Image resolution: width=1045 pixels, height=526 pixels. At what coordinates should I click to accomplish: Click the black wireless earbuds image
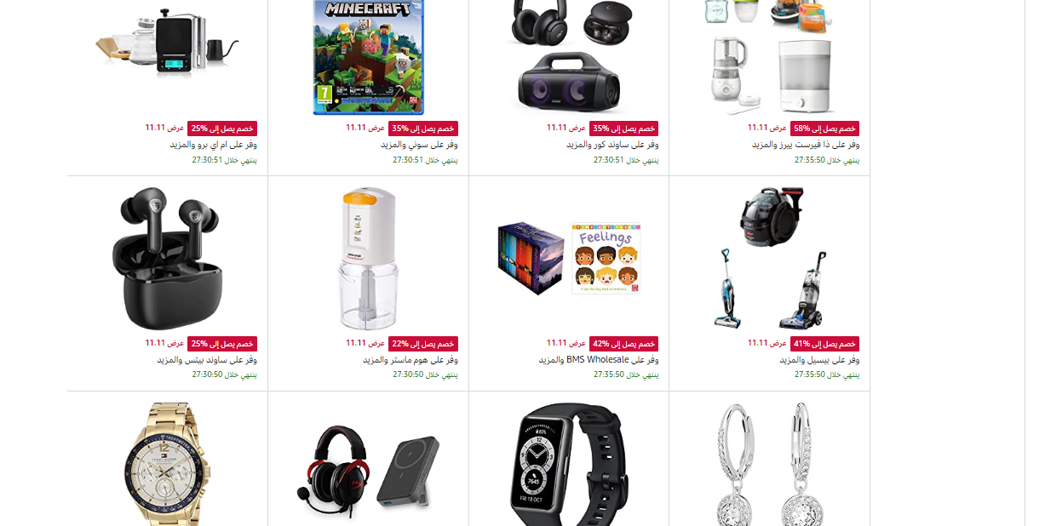168,259
